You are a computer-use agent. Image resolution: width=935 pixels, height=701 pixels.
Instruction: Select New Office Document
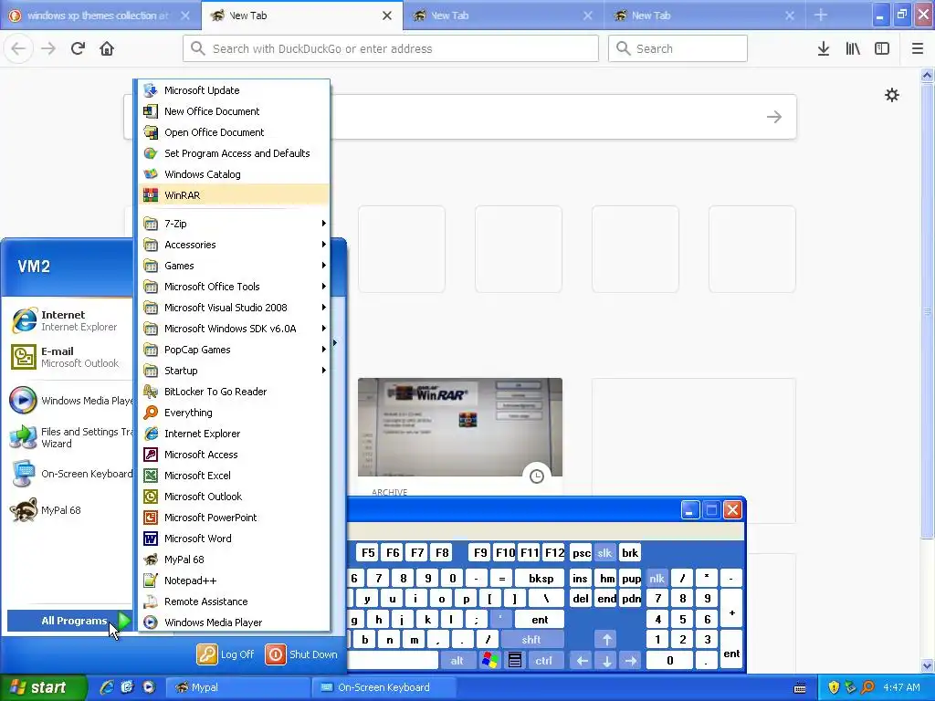coord(234,110)
